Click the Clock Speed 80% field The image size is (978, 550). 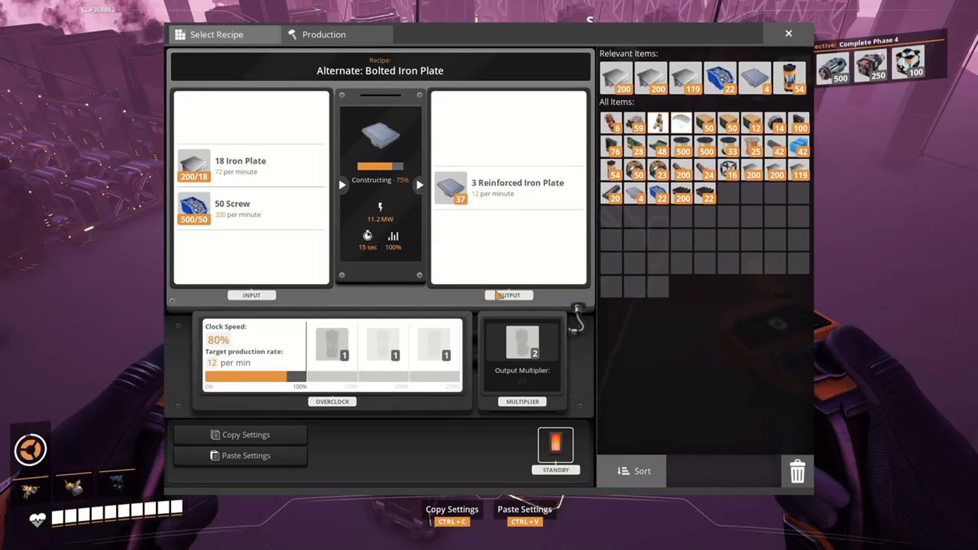pyautogui.click(x=219, y=340)
